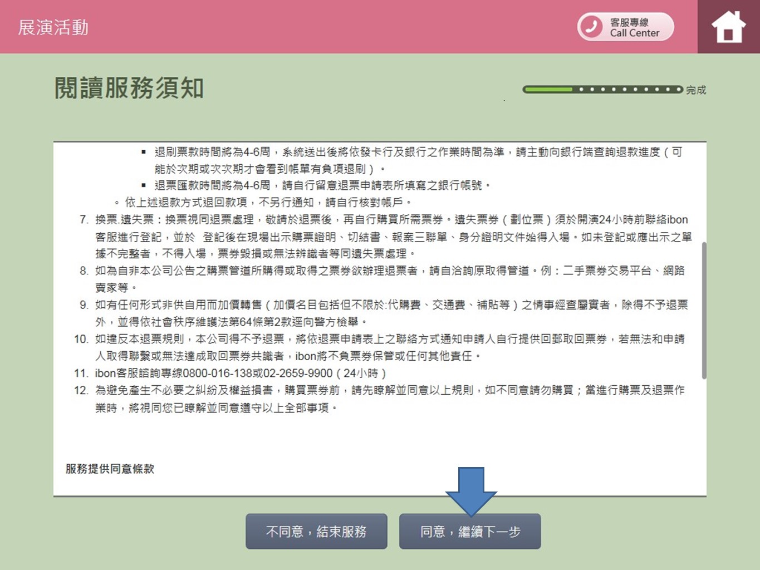Click the dotted remaining section of progress bar
This screenshot has width=760, height=570.
click(x=629, y=89)
